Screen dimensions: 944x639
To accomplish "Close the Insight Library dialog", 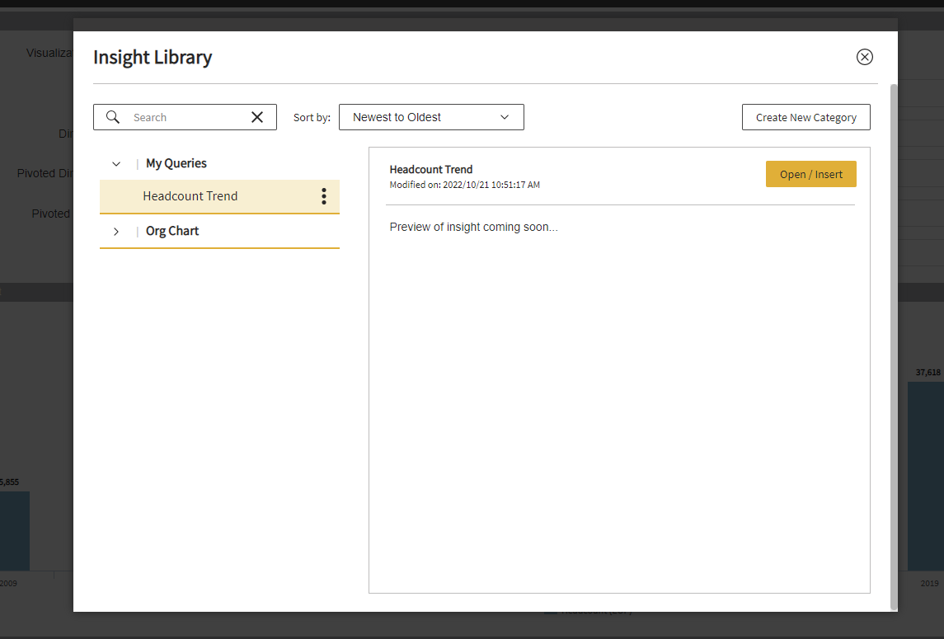I will [864, 57].
